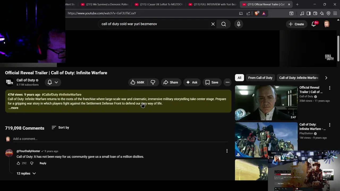
Task: Close the Official Reveal Trailer browser tab
Action: [x=289, y=4]
